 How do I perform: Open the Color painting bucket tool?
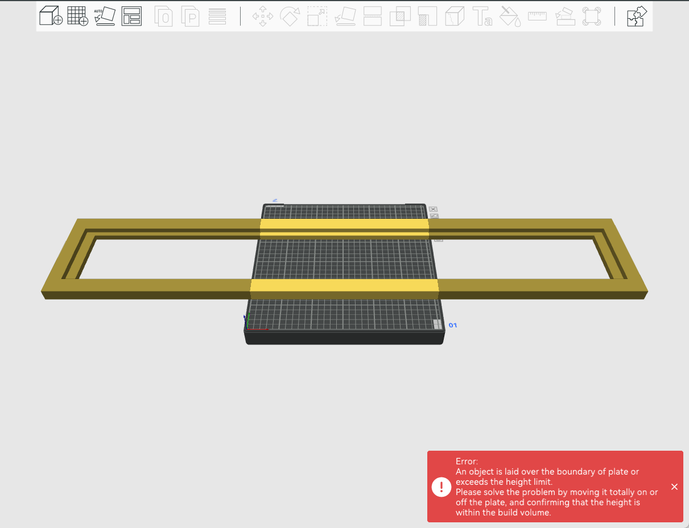(510, 16)
